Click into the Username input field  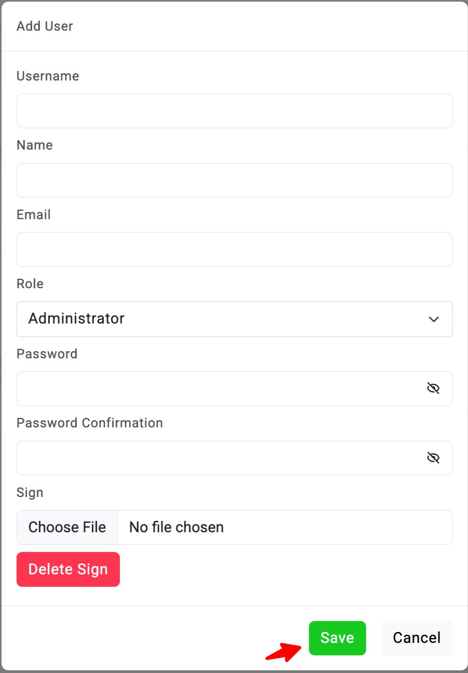coord(234,111)
